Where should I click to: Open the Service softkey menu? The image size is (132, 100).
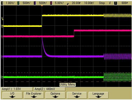tap(77, 95)
